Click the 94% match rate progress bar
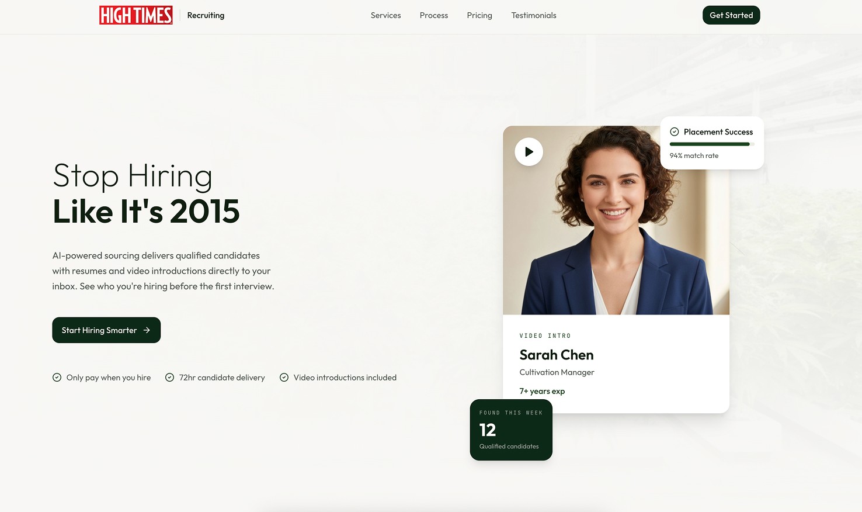Image resolution: width=862 pixels, height=512 pixels. pos(712,144)
